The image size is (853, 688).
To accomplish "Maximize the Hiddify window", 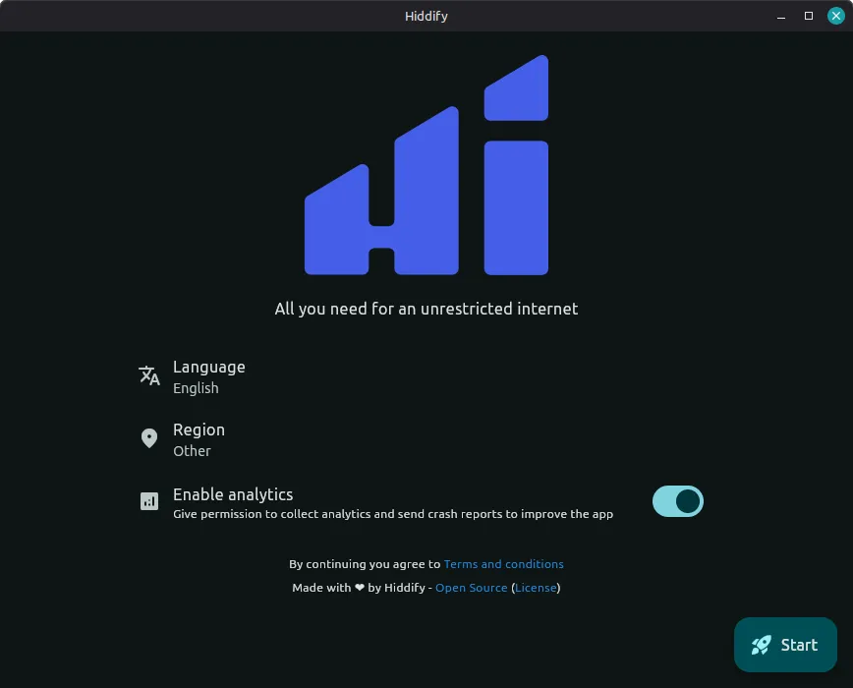I will 809,16.
